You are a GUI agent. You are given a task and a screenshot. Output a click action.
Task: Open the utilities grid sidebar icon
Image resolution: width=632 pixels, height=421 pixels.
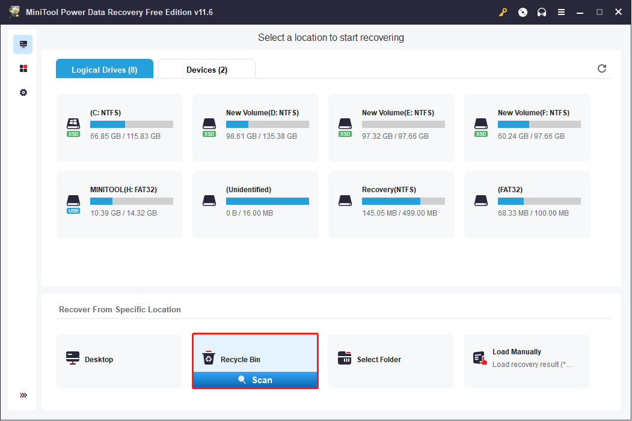(x=23, y=68)
